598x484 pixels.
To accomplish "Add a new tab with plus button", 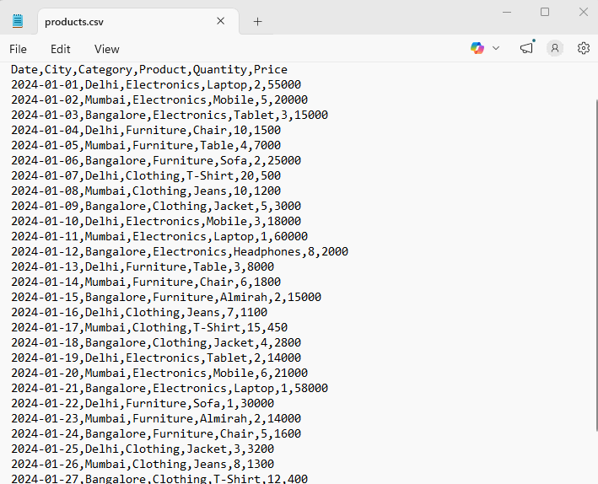I will point(257,21).
